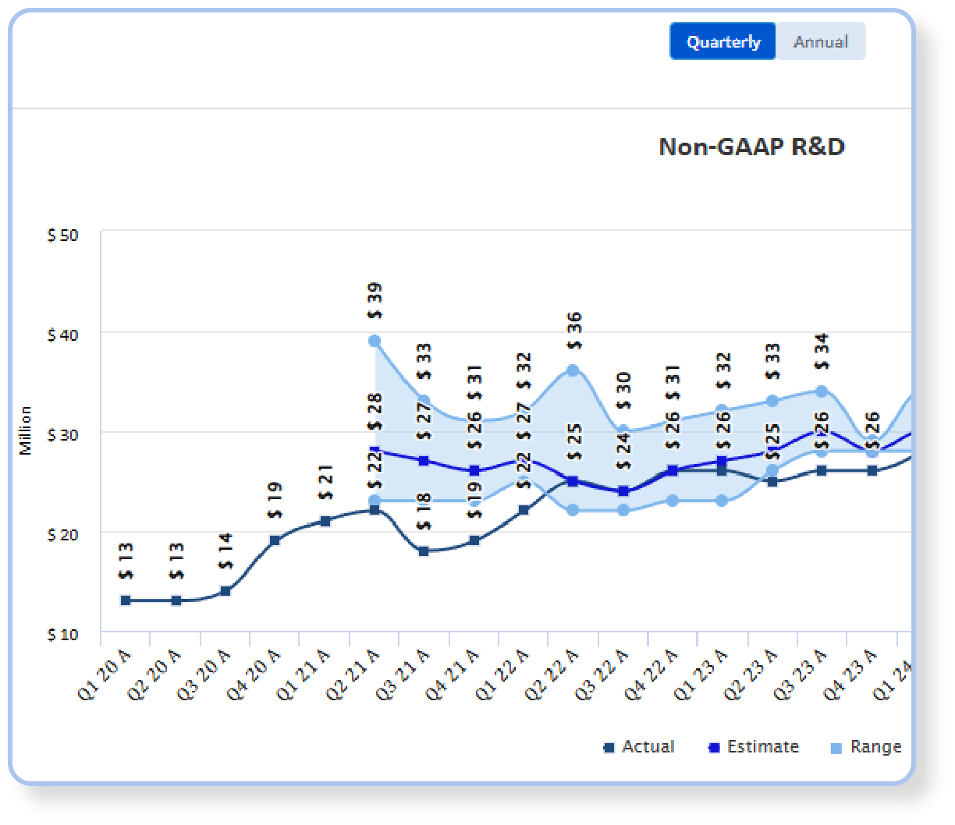
Task: Select the Q1 20 A actual data point
Action: pyautogui.click(x=126, y=600)
